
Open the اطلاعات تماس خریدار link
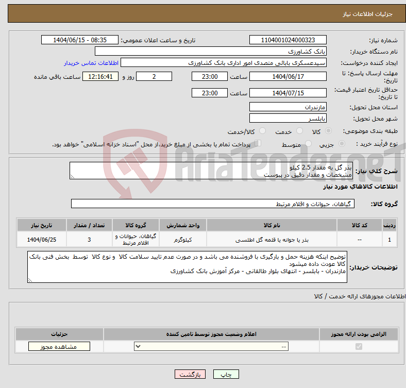[x=91, y=63]
